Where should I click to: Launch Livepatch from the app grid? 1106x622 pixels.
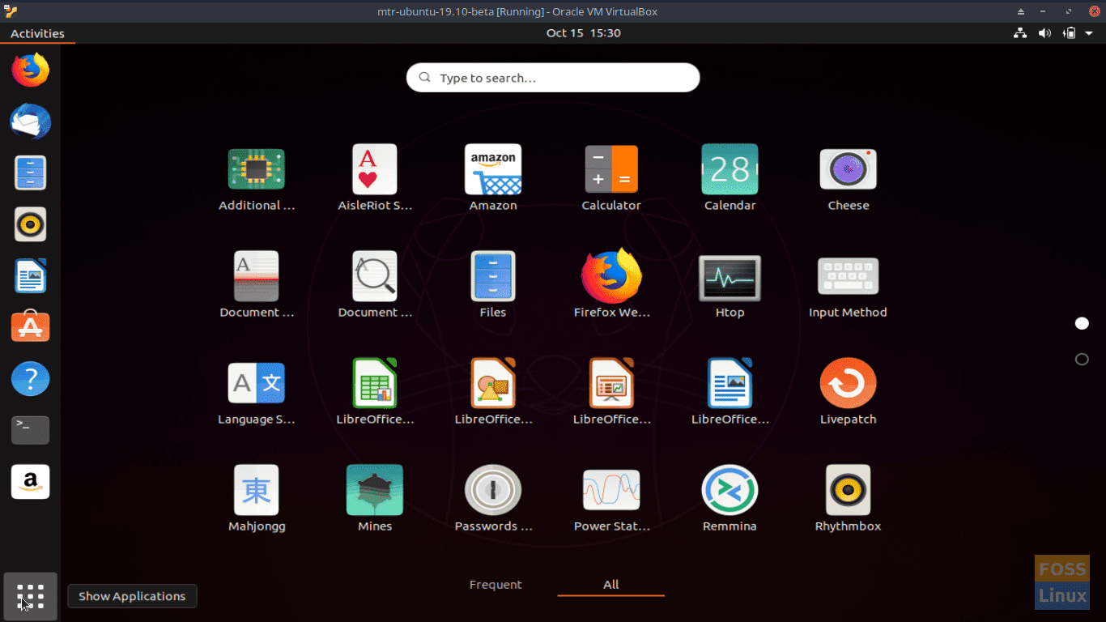pyautogui.click(x=848, y=384)
